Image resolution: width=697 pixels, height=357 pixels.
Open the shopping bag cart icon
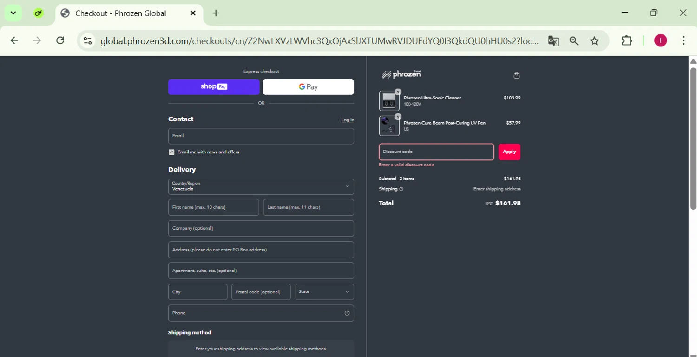(x=517, y=75)
